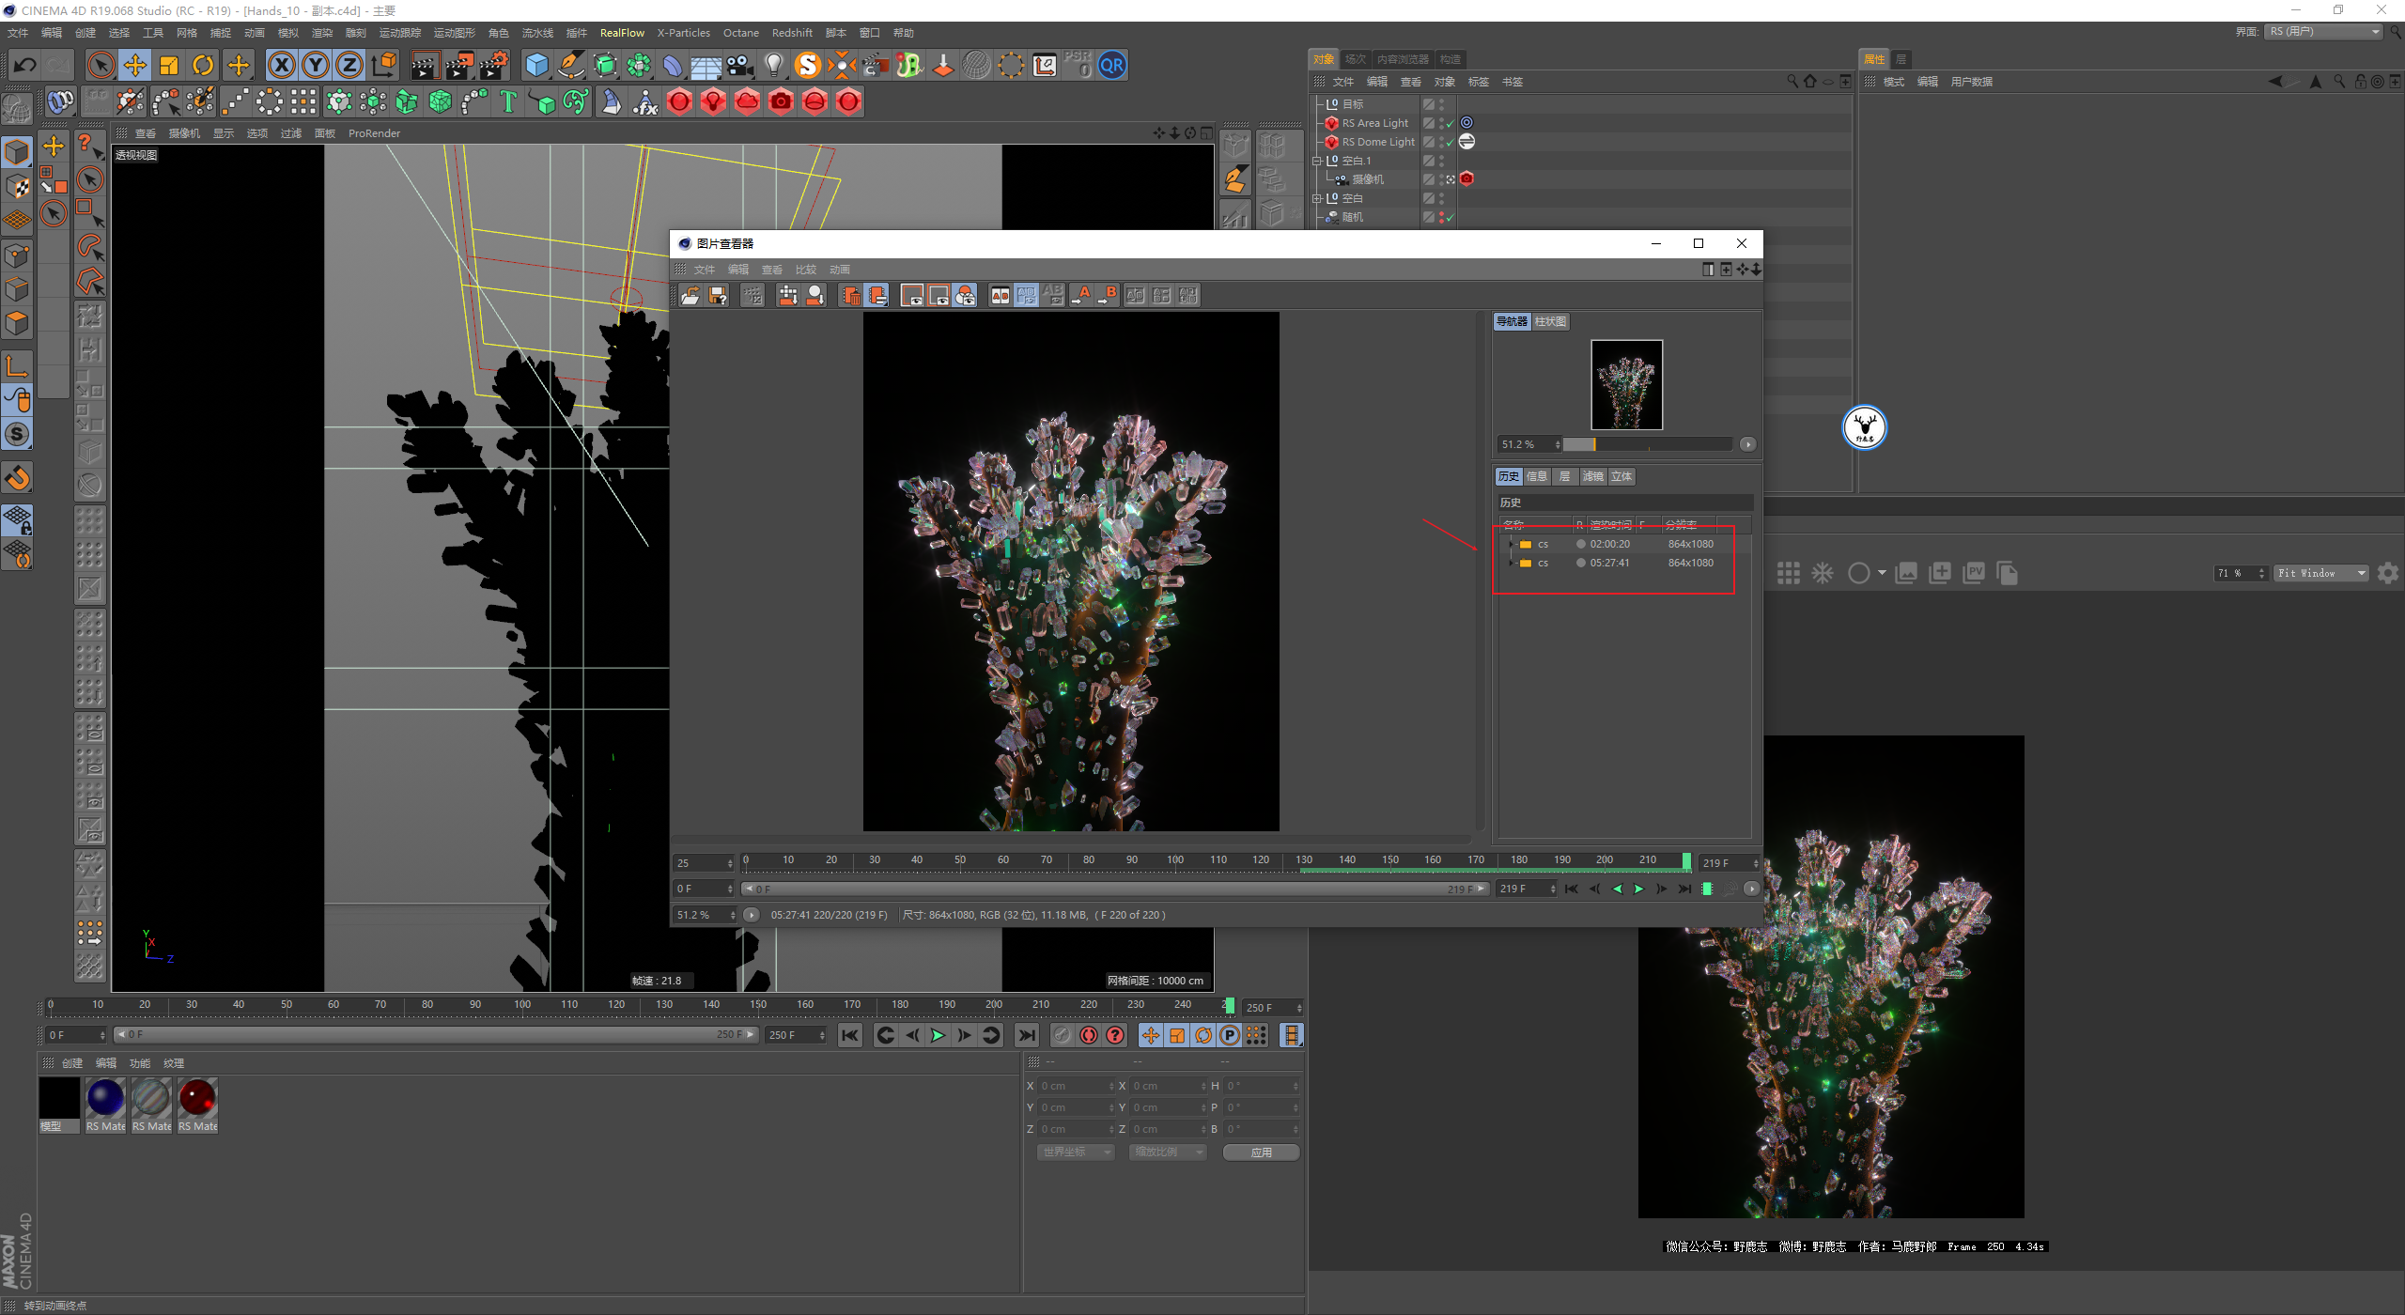
Task: Click the lock icon in Attributes panel
Action: (x=2360, y=82)
